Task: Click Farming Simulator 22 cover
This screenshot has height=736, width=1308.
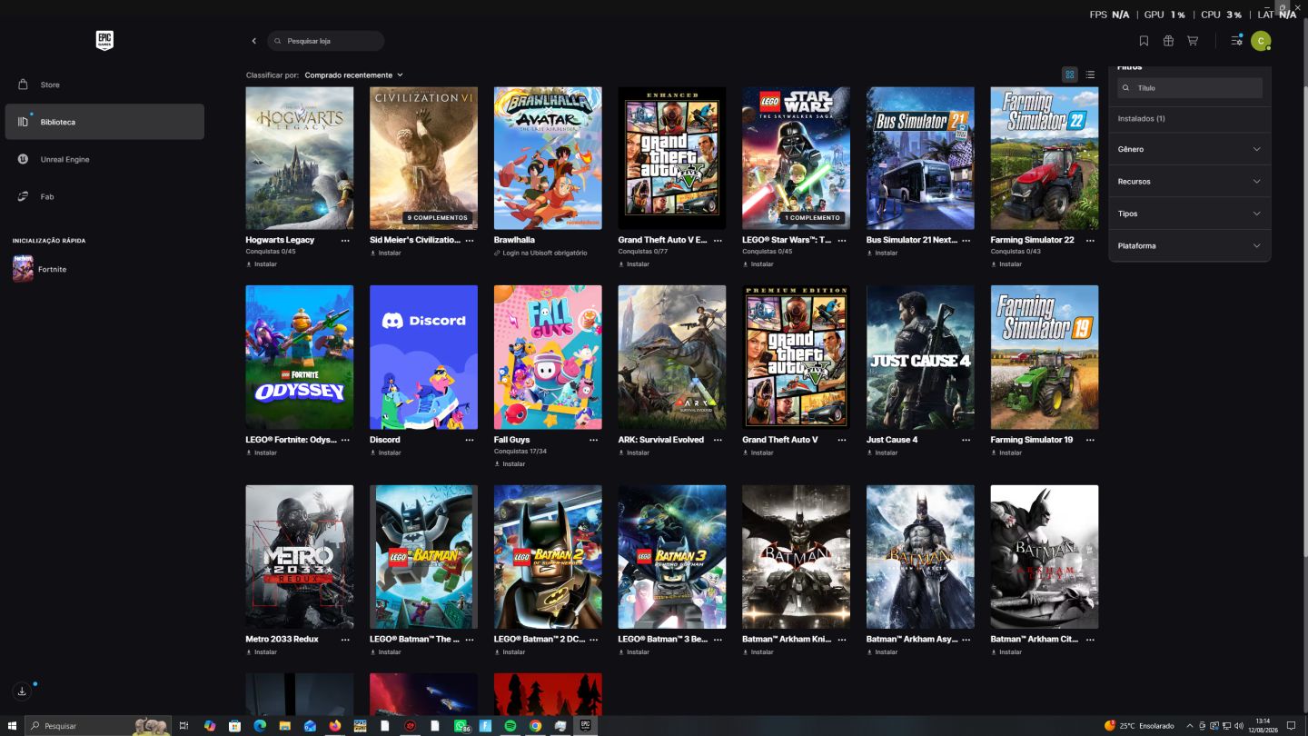Action: tap(1045, 158)
